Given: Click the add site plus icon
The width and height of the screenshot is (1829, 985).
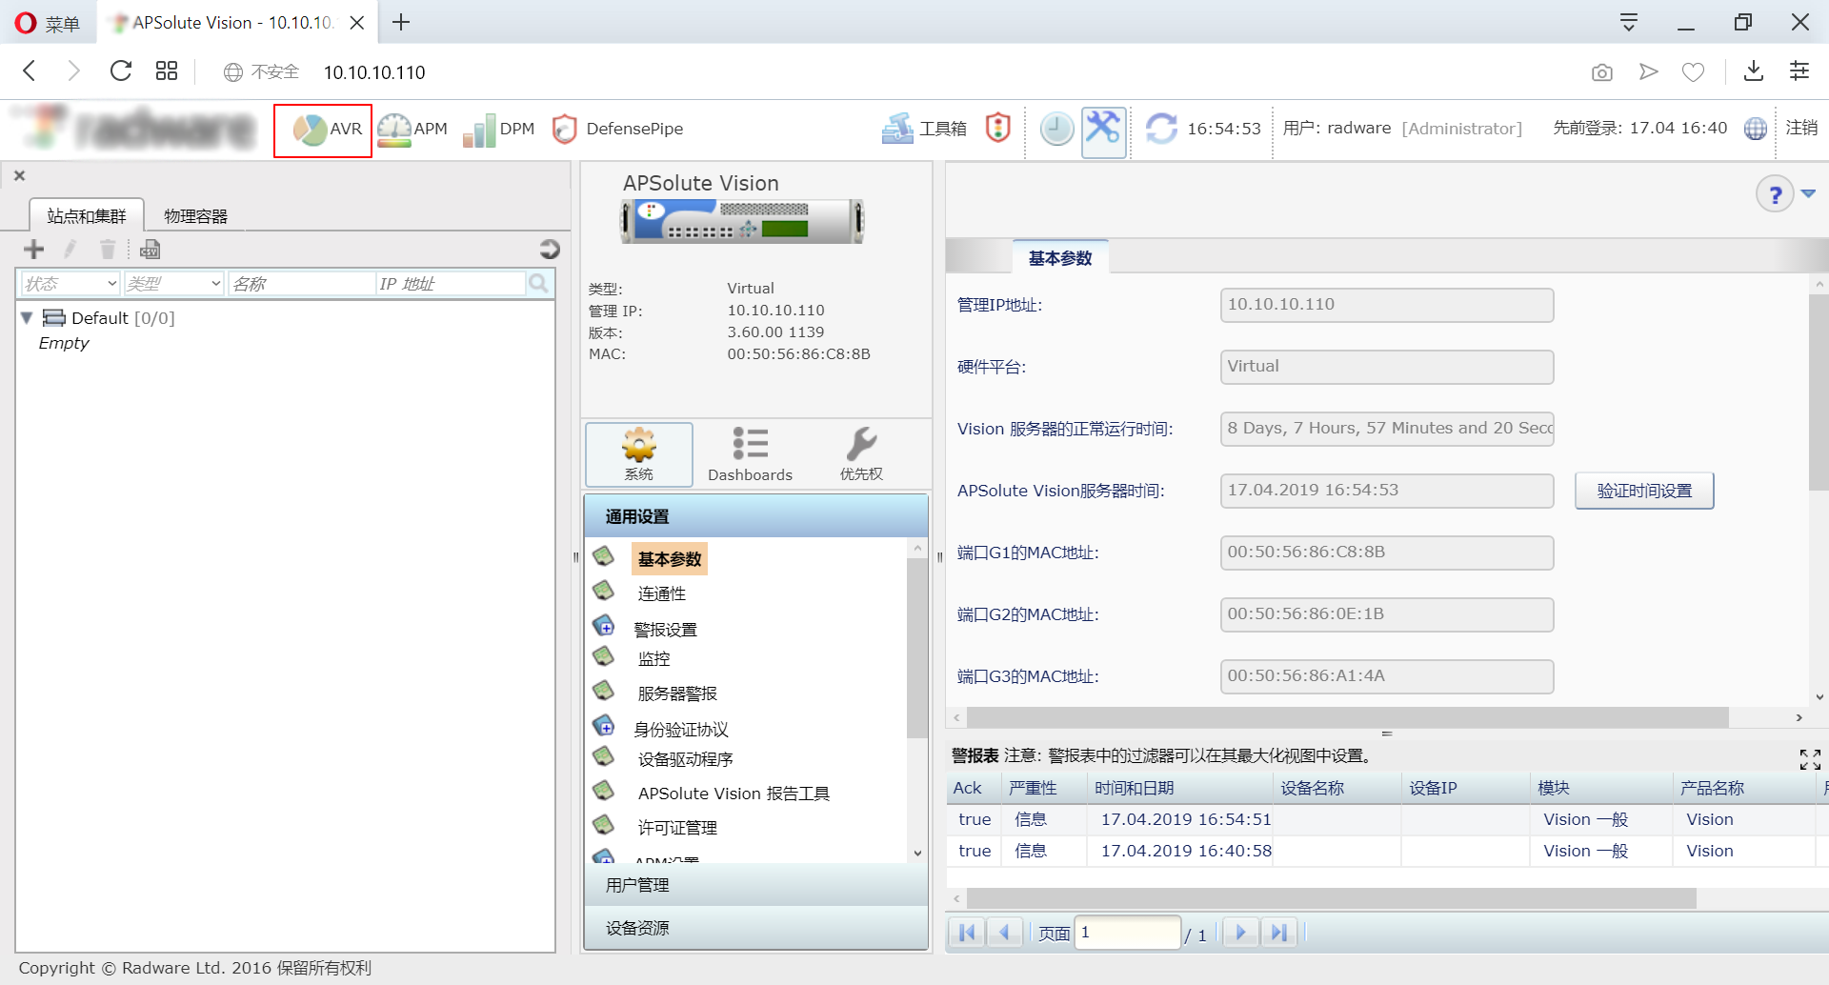Looking at the screenshot, I should point(34,250).
